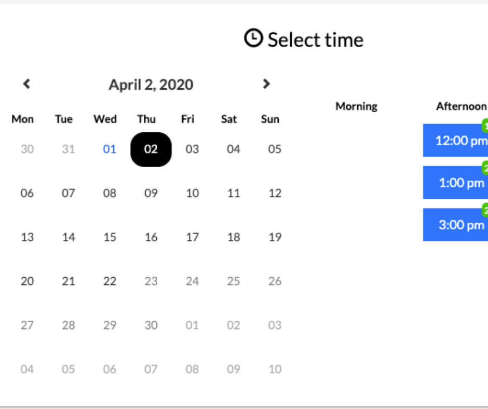Choose Wednesday April 22
Screen dimensions: 488x409
tap(110, 281)
